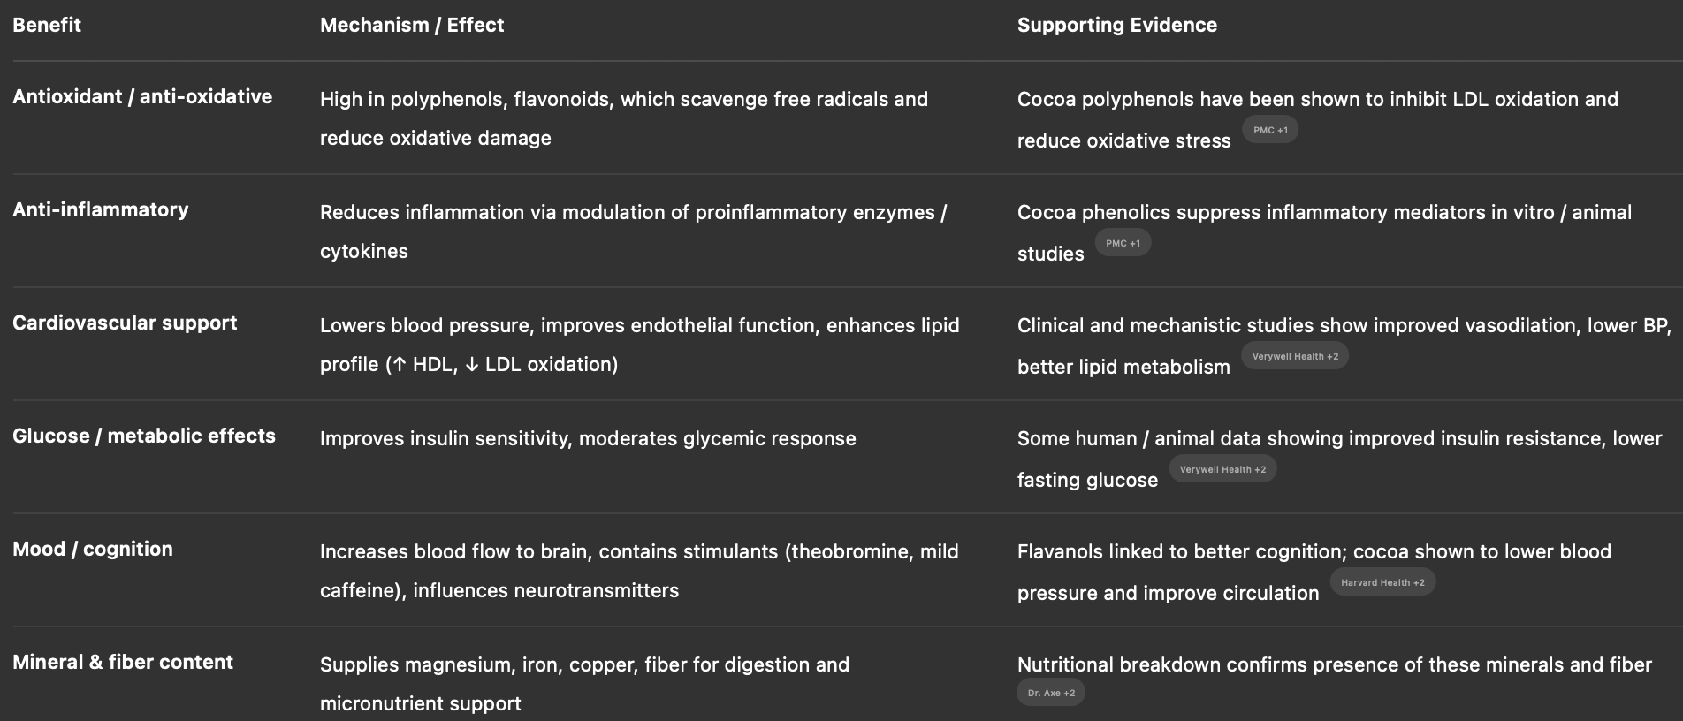1683x721 pixels.
Task: Open the Harvard Health +2 citation
Action: [x=1382, y=582]
